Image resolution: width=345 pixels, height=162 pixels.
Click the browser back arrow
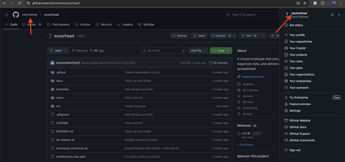4,3
